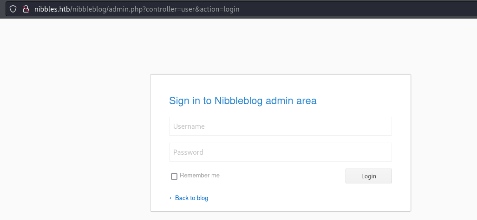
Task: Submit the form with Login button
Action: [368, 176]
